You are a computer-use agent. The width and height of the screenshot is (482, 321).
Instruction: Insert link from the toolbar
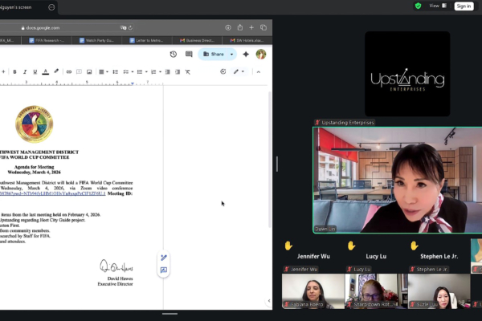click(x=70, y=71)
